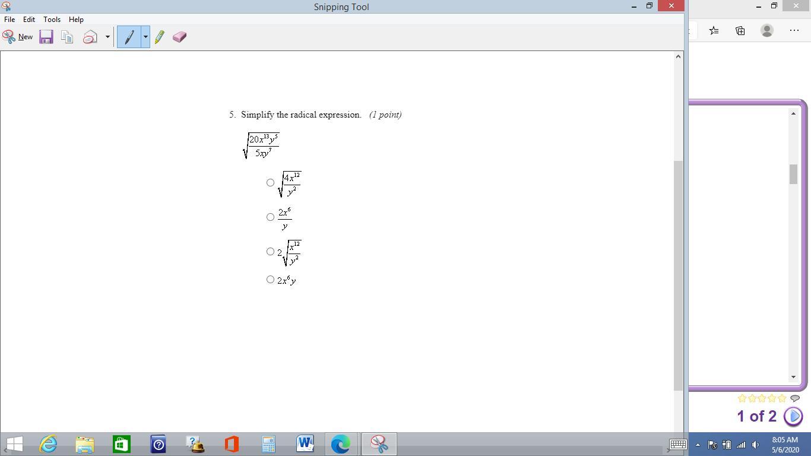This screenshot has height=456, width=811.
Task: Go to next page with purple arrow button
Action: 793,416
